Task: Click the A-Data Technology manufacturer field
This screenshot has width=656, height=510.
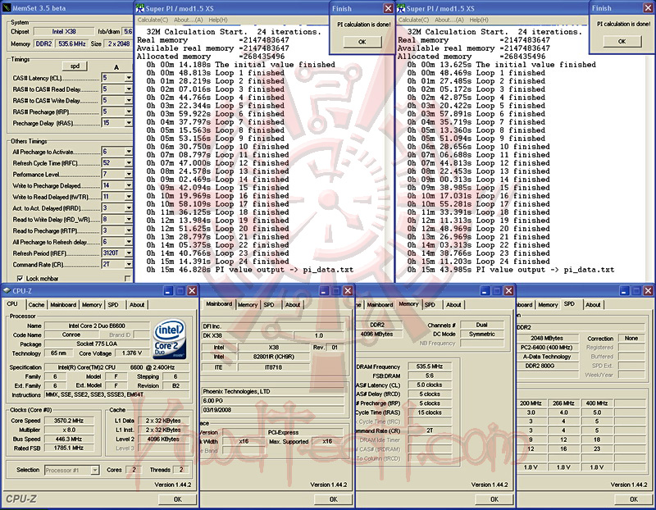Action: coord(547,357)
